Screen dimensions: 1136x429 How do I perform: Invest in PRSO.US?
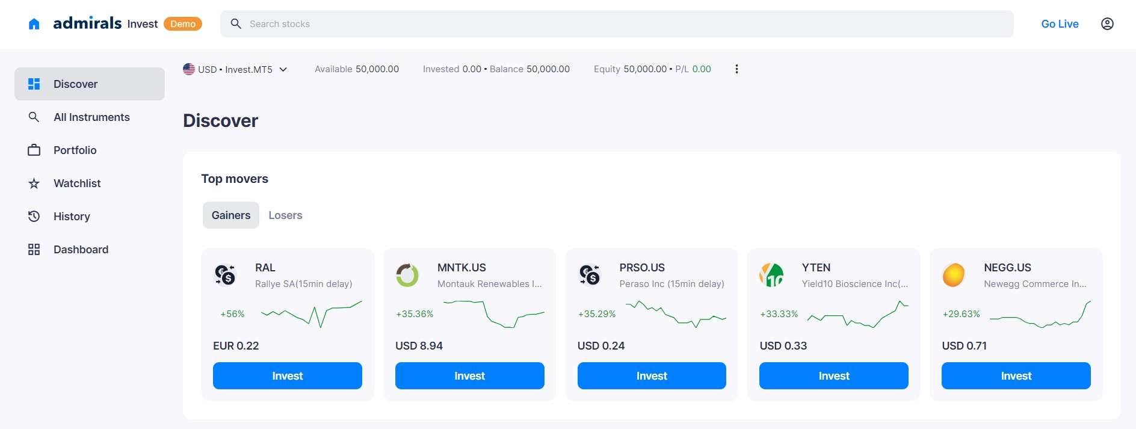click(x=652, y=375)
